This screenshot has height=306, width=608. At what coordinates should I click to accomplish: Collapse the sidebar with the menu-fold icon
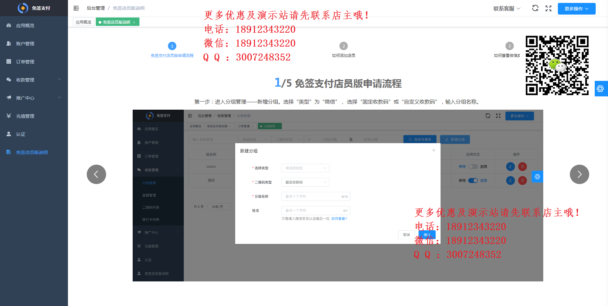(x=76, y=8)
